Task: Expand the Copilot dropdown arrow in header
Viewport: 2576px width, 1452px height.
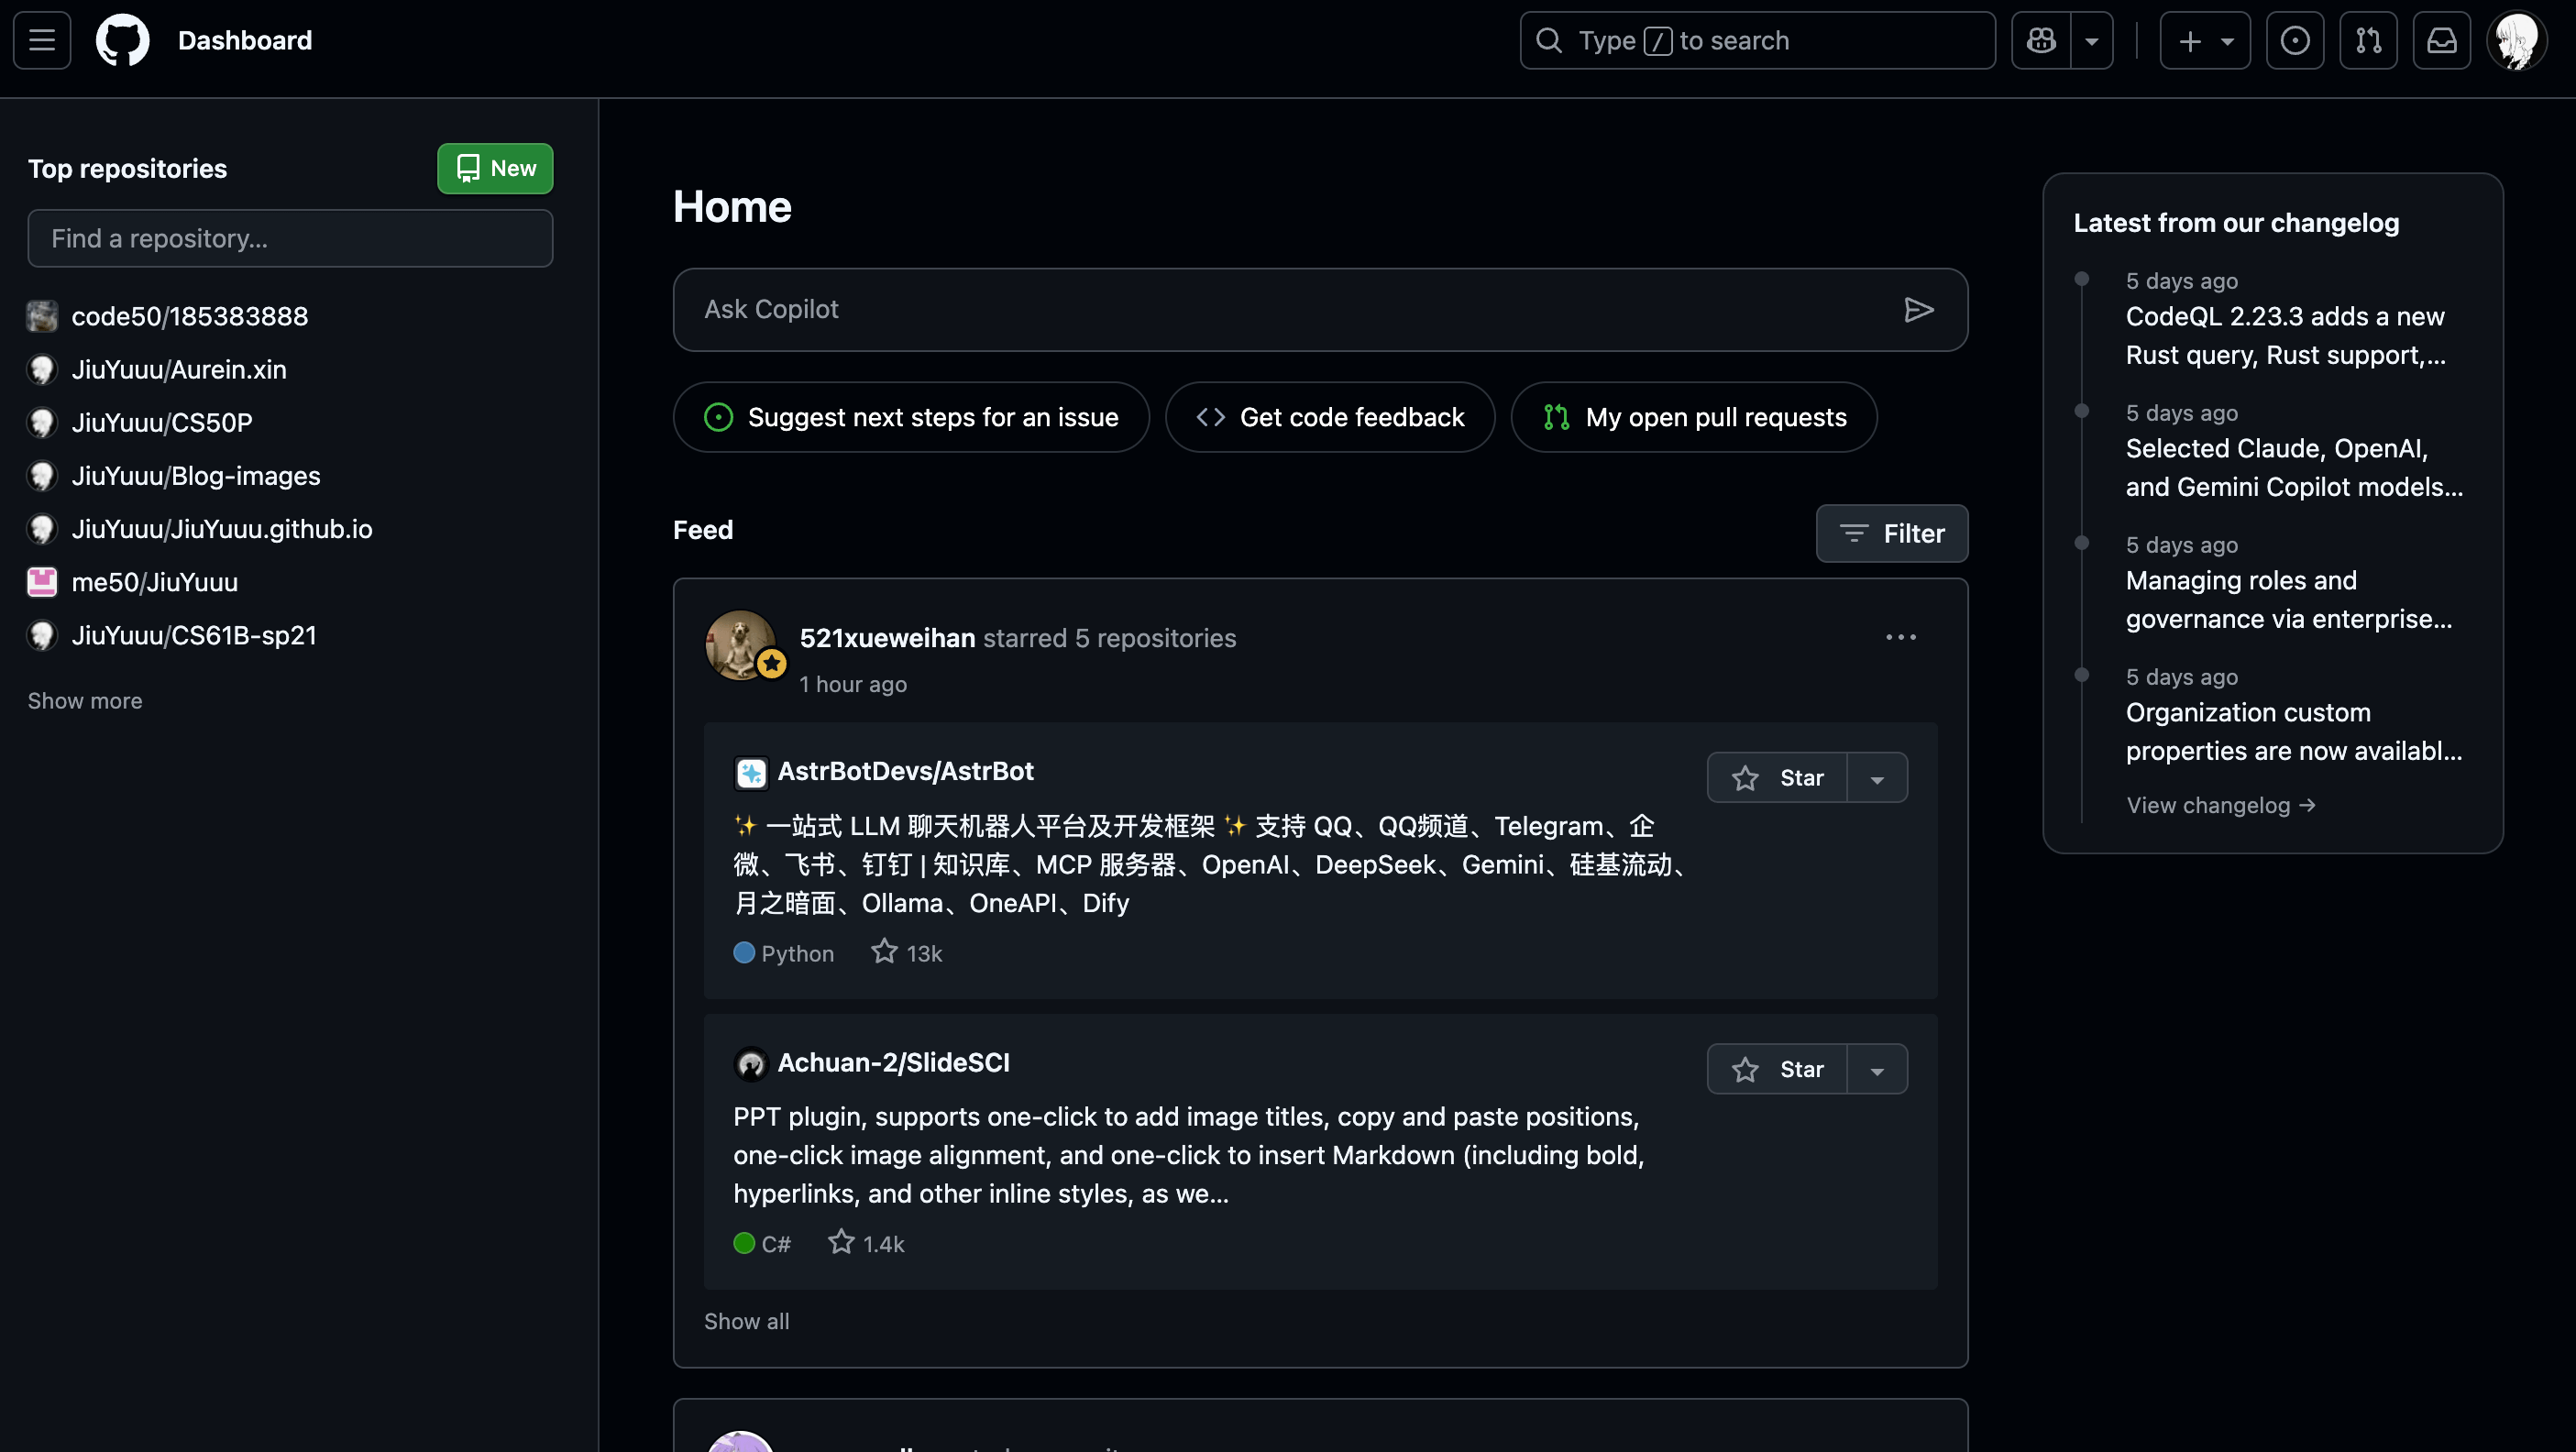Action: click(x=2091, y=40)
